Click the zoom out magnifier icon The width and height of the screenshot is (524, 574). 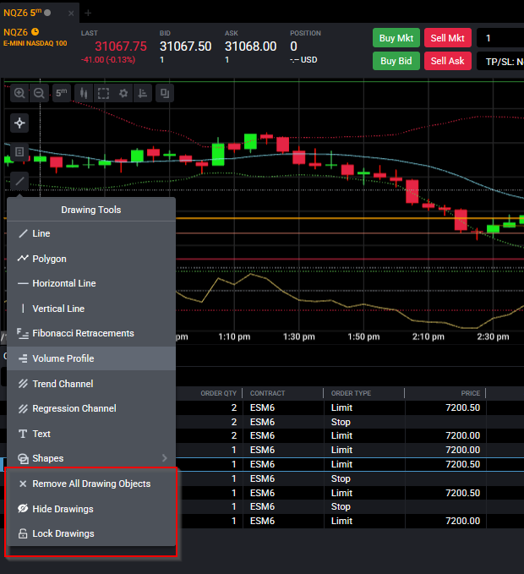tap(39, 93)
